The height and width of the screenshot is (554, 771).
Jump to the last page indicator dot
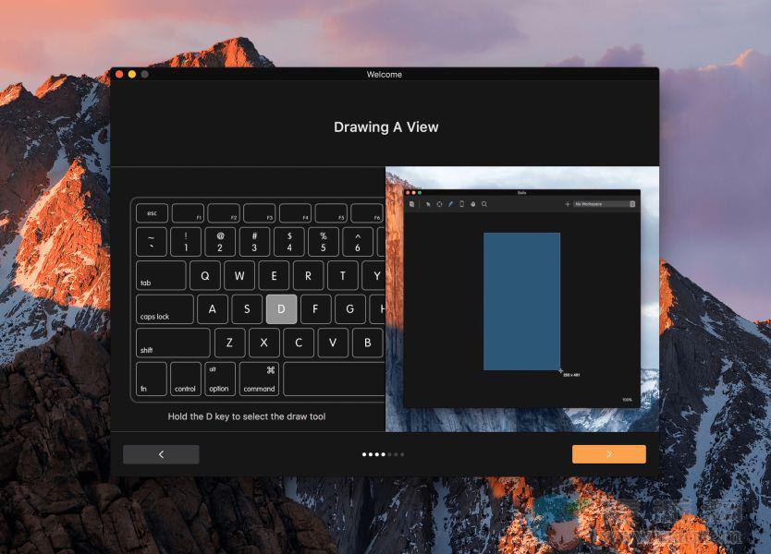[401, 454]
